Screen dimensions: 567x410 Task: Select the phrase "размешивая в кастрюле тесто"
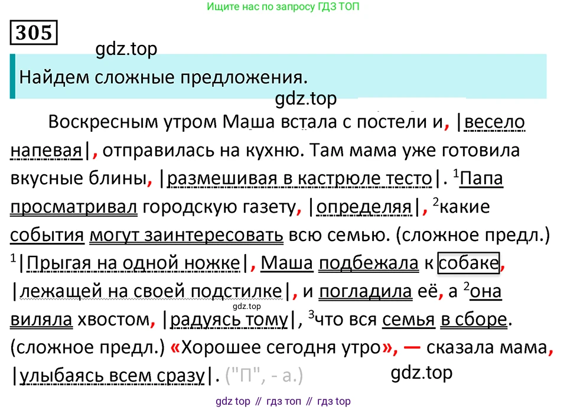click(x=299, y=178)
